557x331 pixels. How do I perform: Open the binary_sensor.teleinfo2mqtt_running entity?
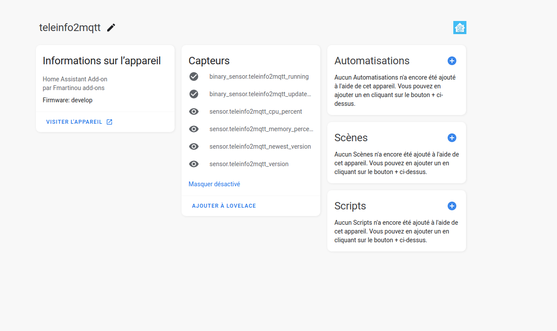259,77
